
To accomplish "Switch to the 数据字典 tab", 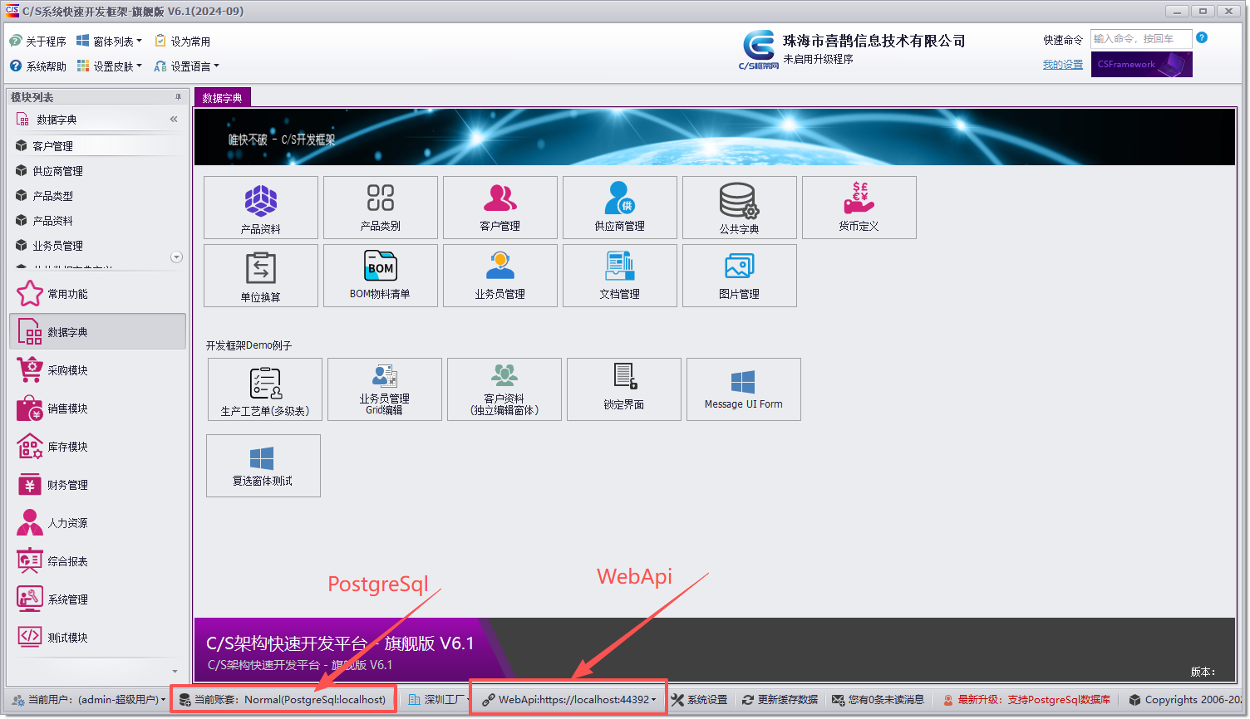I will click(221, 96).
